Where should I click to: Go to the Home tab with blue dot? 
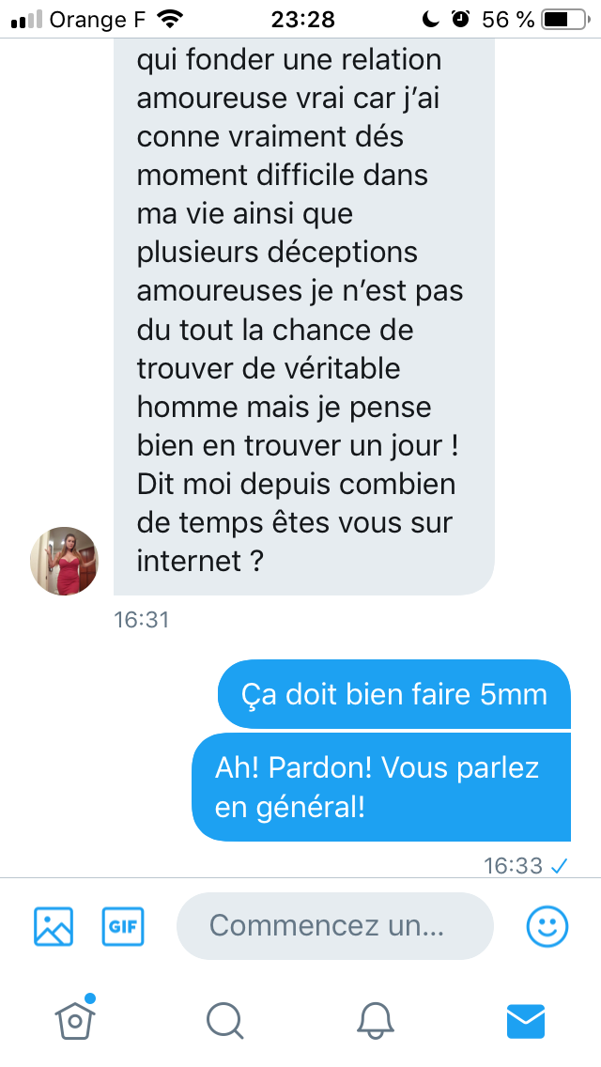pos(75,1018)
